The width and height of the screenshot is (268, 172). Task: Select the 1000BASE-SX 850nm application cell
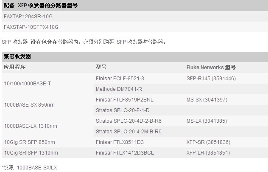pos(29,105)
